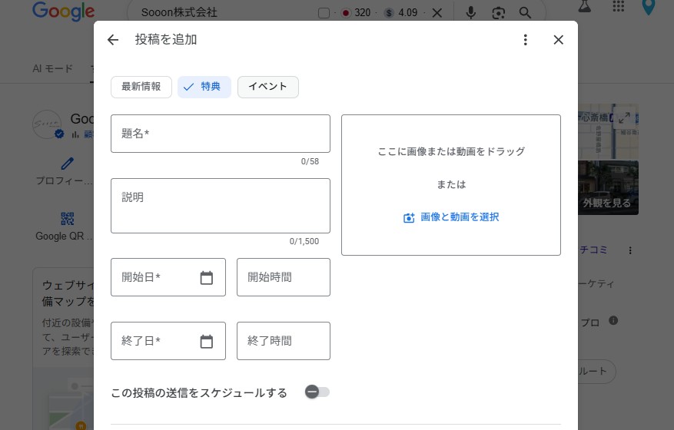Click the Google QR code icon

[67, 219]
